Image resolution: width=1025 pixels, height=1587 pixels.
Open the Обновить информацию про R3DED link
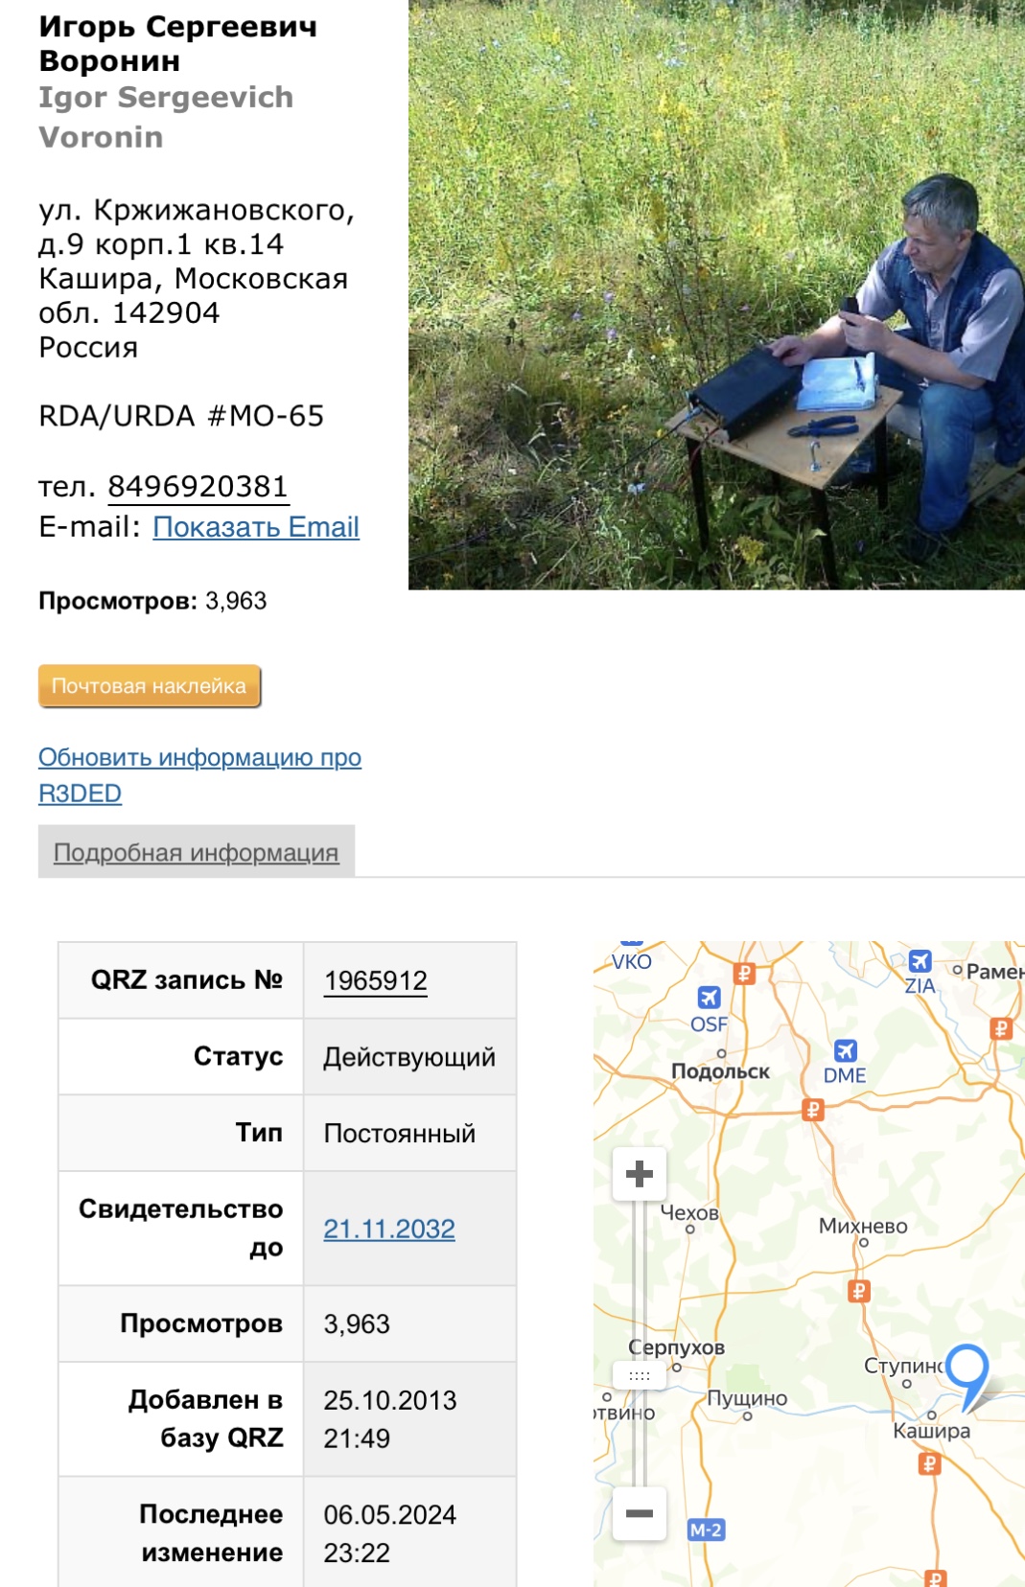click(x=199, y=775)
